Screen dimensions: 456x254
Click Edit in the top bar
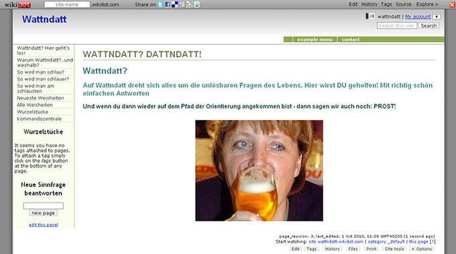353,5
